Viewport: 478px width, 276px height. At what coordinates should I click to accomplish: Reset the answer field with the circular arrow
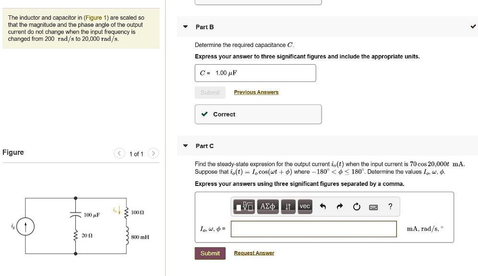click(356, 206)
